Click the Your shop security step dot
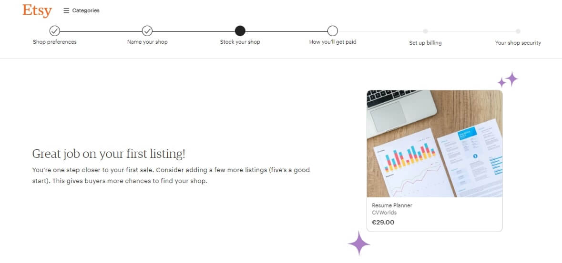Screen dimensions: 562x263 [518, 31]
